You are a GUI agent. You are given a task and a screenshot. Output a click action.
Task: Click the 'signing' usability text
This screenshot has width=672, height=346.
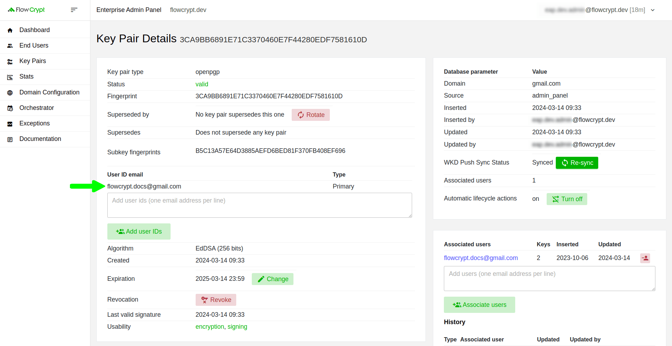point(237,327)
